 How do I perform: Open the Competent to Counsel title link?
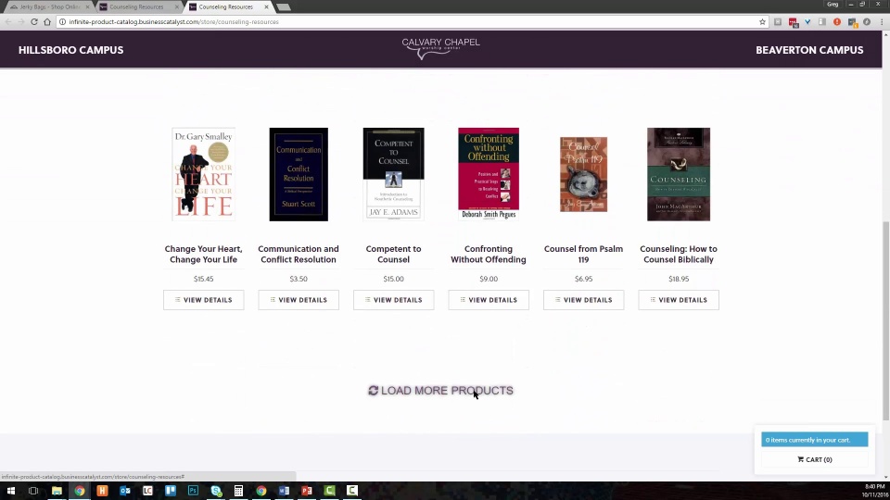(393, 254)
